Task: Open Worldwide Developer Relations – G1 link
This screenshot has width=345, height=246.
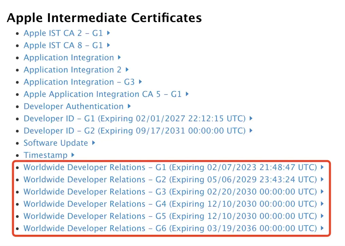Action: 170,167
